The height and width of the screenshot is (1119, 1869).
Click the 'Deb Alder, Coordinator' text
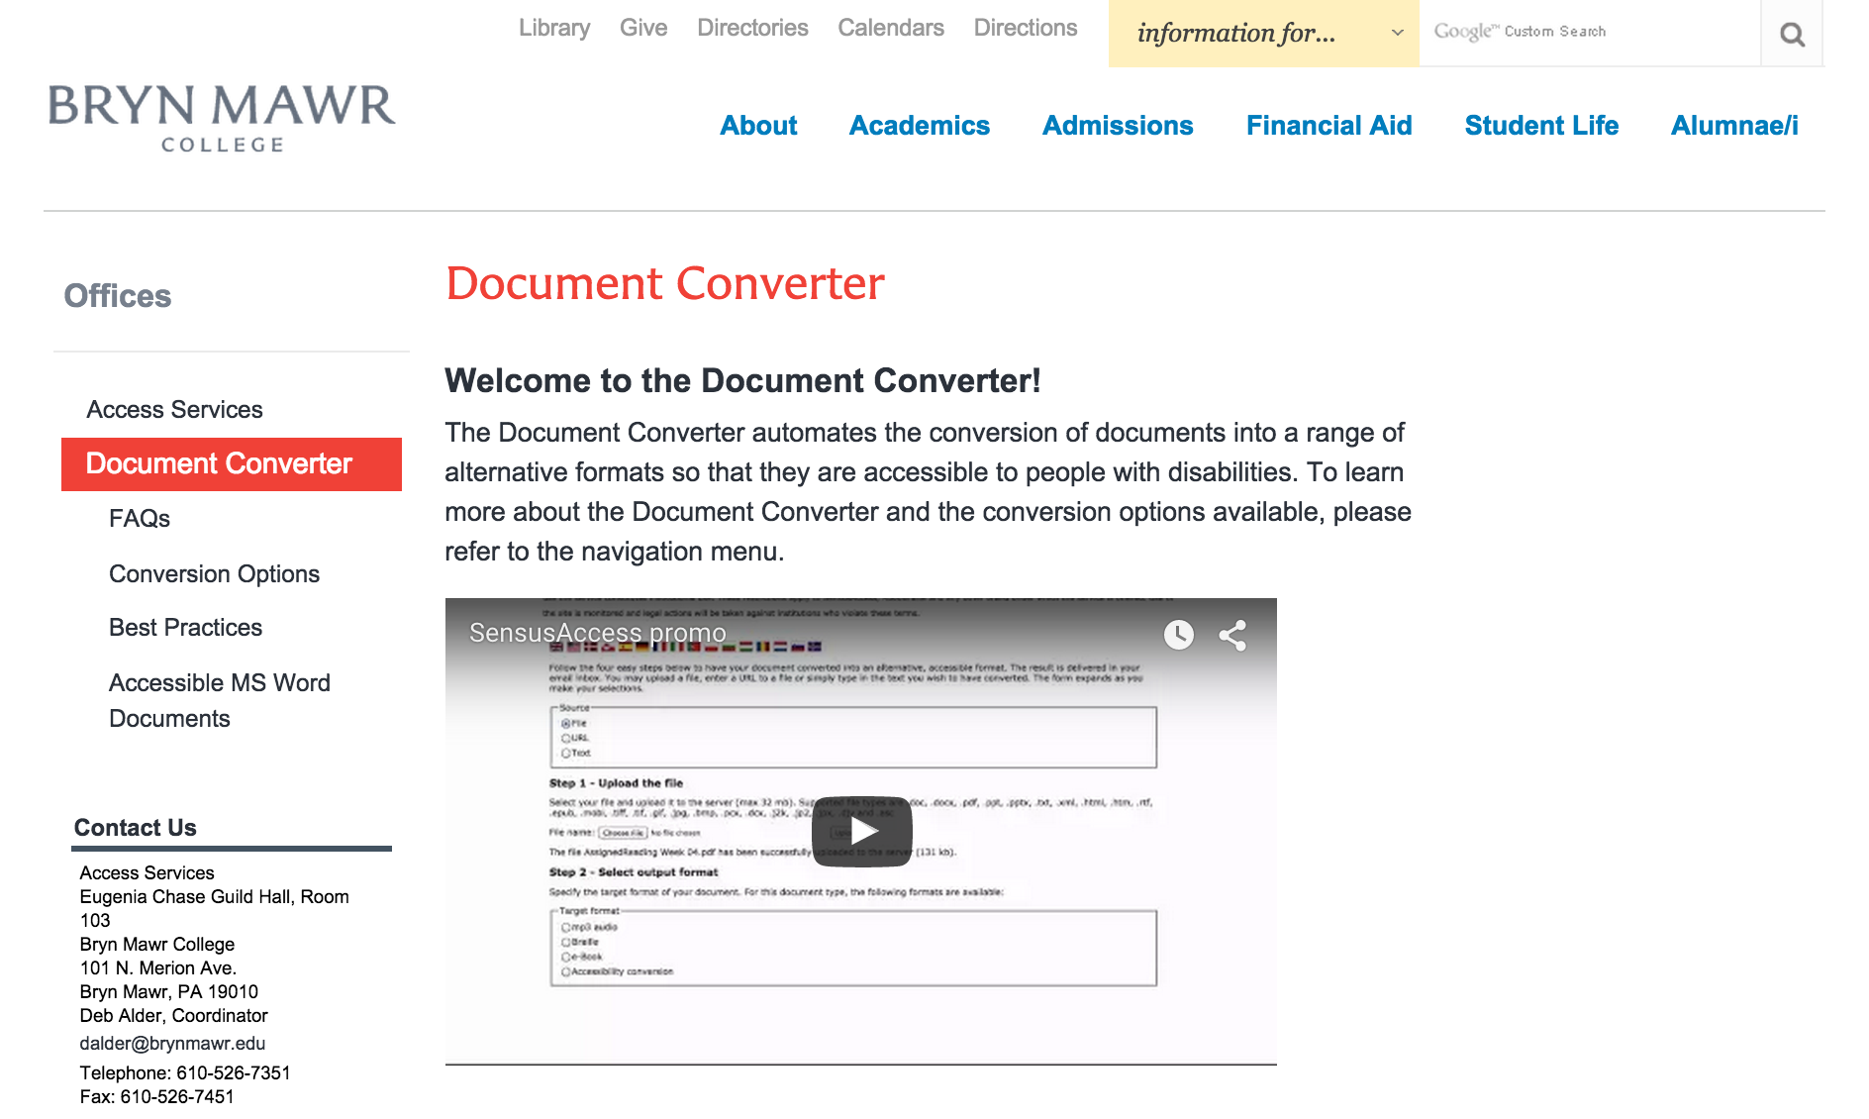(173, 1016)
